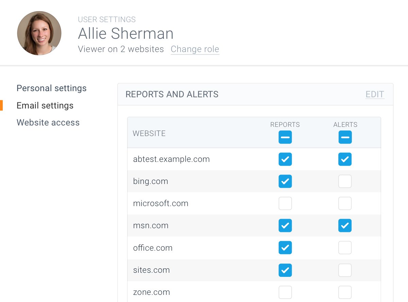Uncheck reports for msn.com

[285, 225]
